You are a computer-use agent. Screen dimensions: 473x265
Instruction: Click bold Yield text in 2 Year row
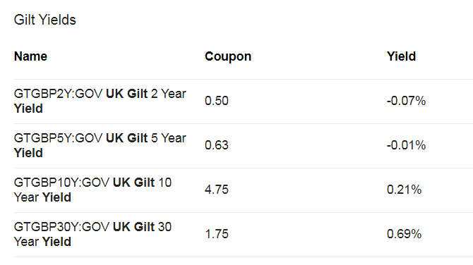point(28,109)
